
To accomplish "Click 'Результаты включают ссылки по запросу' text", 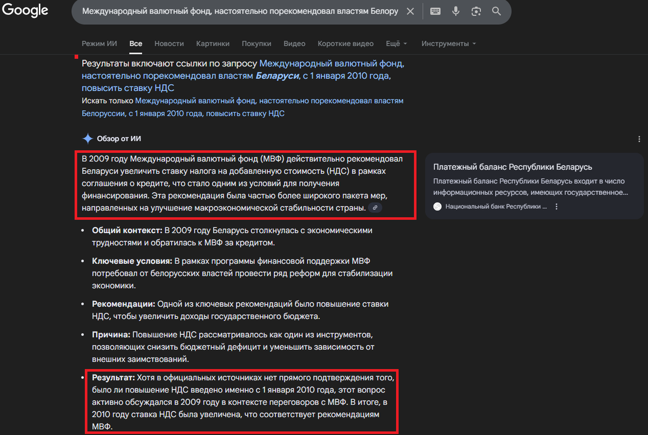I will pos(170,64).
